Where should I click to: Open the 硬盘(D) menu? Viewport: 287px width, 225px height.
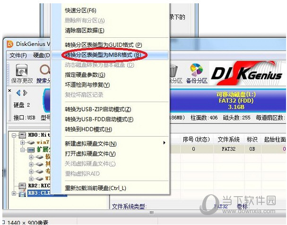[x=42, y=55]
